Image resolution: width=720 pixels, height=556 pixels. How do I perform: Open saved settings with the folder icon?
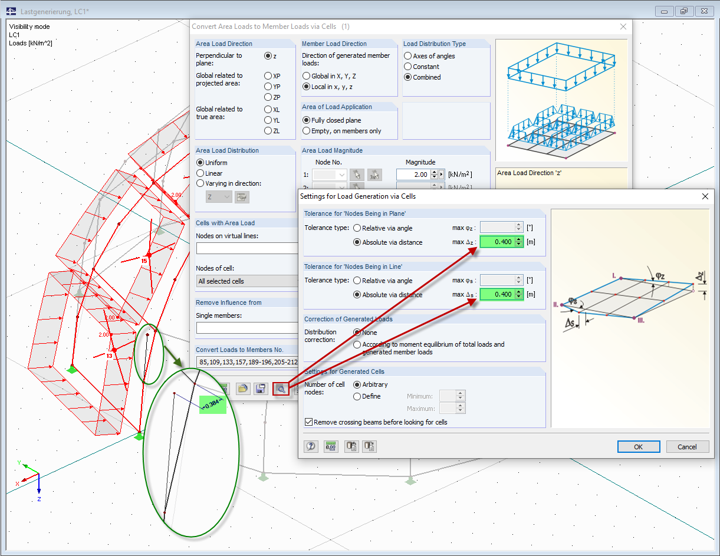tap(243, 389)
